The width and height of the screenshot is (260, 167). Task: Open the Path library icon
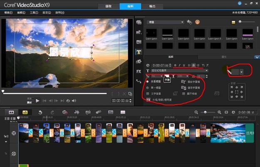(139, 81)
